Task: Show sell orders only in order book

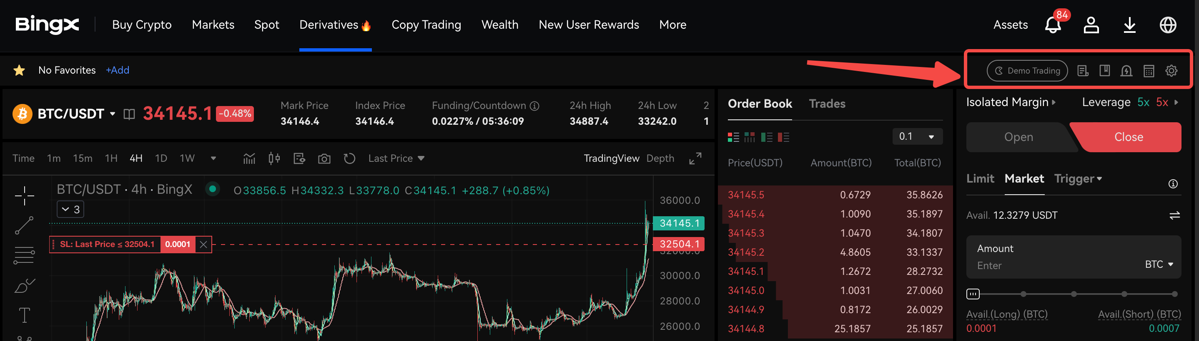Action: 783,137
